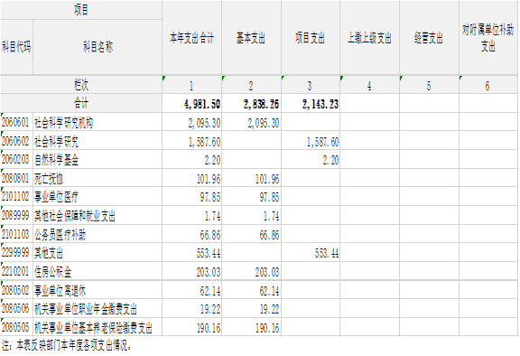This screenshot has height=356, width=520.
Task: Click the 对附属单位补助支出 header
Action: (488, 37)
